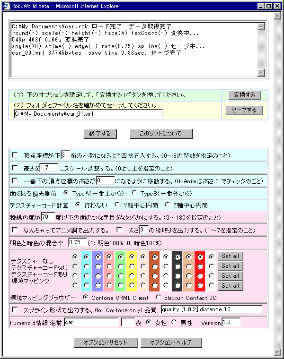Image resolution: width=284 pixels, height=359 pixels.
Task: Open オプション・ヘルプ help button
Action: coord(171,342)
